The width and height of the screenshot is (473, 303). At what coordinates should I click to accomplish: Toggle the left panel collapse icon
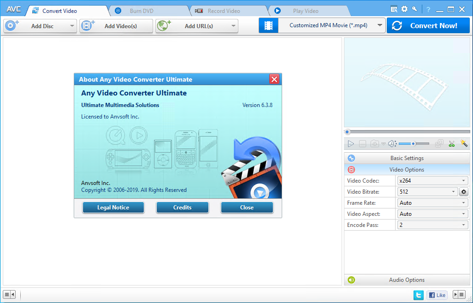click(9, 295)
